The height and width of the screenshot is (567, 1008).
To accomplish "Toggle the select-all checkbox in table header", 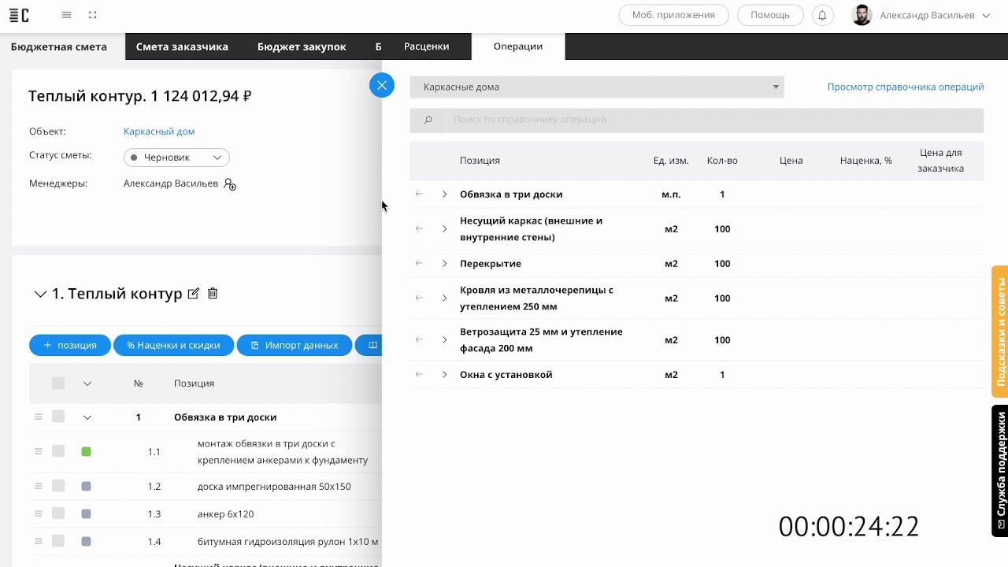I will point(58,384).
